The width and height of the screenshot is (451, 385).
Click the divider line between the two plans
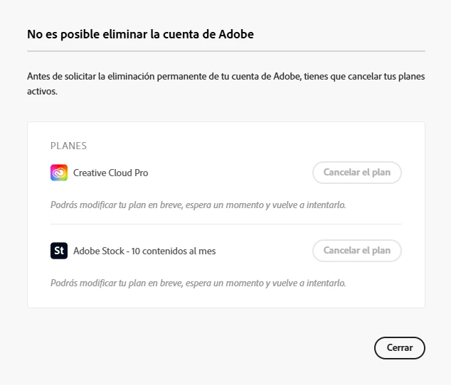point(226,224)
